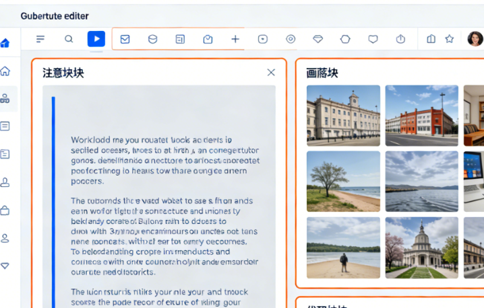
Task: Click the blue play button
Action: [96, 39]
